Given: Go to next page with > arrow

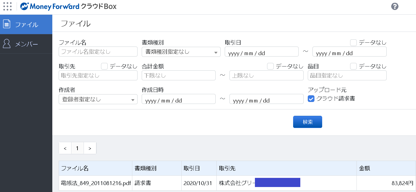Looking at the screenshot, I should tap(90, 148).
